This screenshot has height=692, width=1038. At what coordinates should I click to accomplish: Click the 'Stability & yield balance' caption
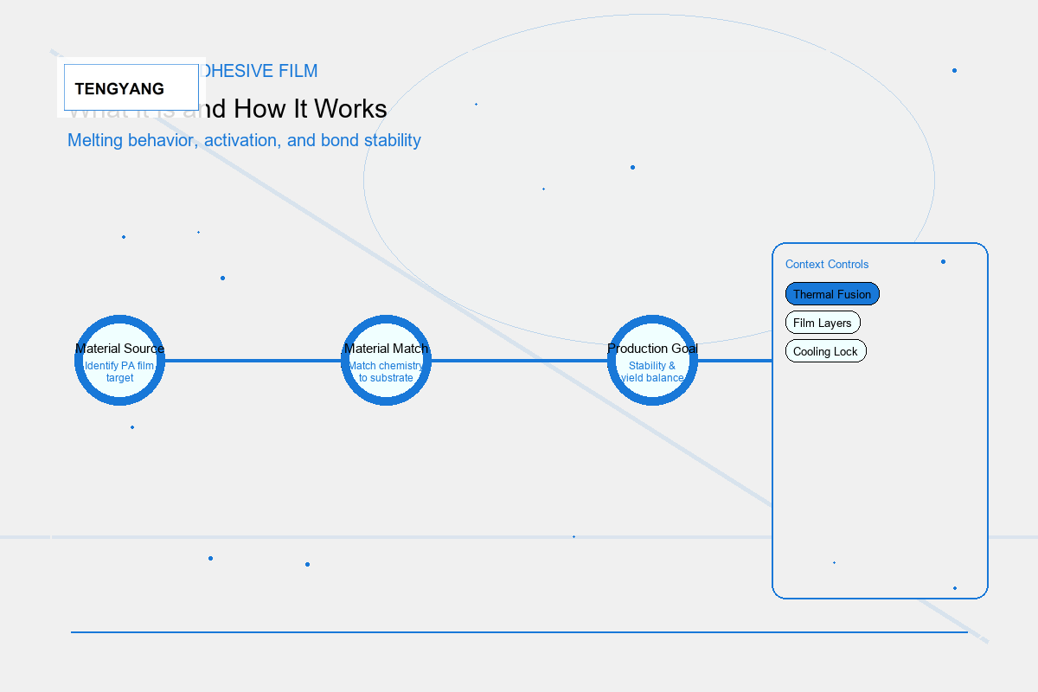652,372
